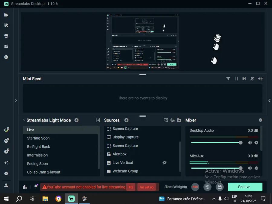The width and height of the screenshot is (272, 204).
Task: Click the Mixer panel scrollbar
Action: pyautogui.click(x=261, y=138)
